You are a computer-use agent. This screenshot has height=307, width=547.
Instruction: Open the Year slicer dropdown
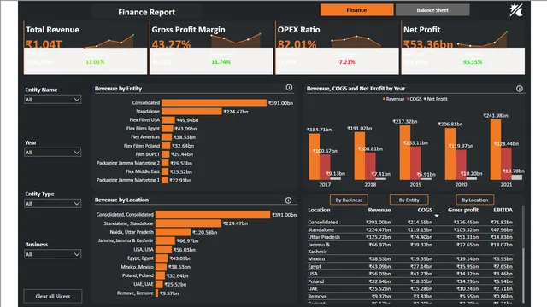(x=53, y=153)
